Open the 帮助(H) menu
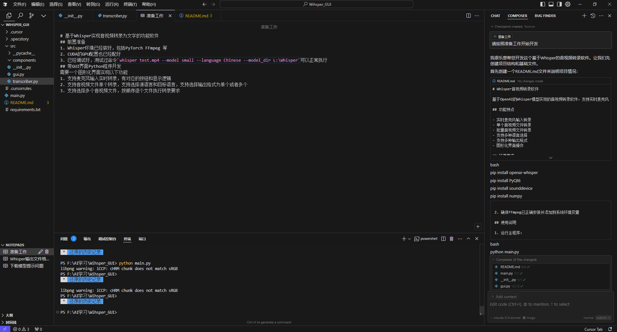 tap(149, 4)
